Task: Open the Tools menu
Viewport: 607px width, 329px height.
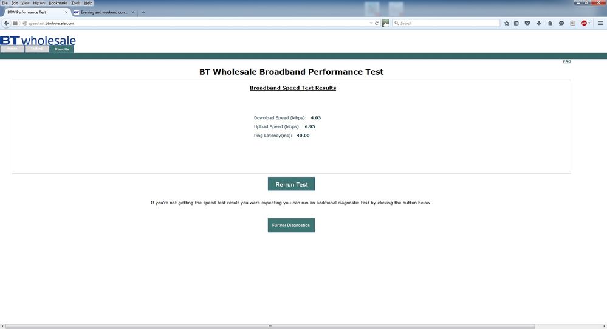Action: point(76,3)
